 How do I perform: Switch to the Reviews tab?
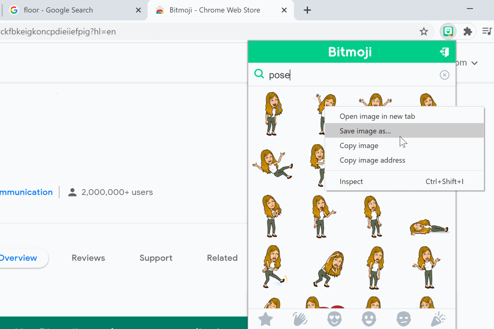[88, 258]
